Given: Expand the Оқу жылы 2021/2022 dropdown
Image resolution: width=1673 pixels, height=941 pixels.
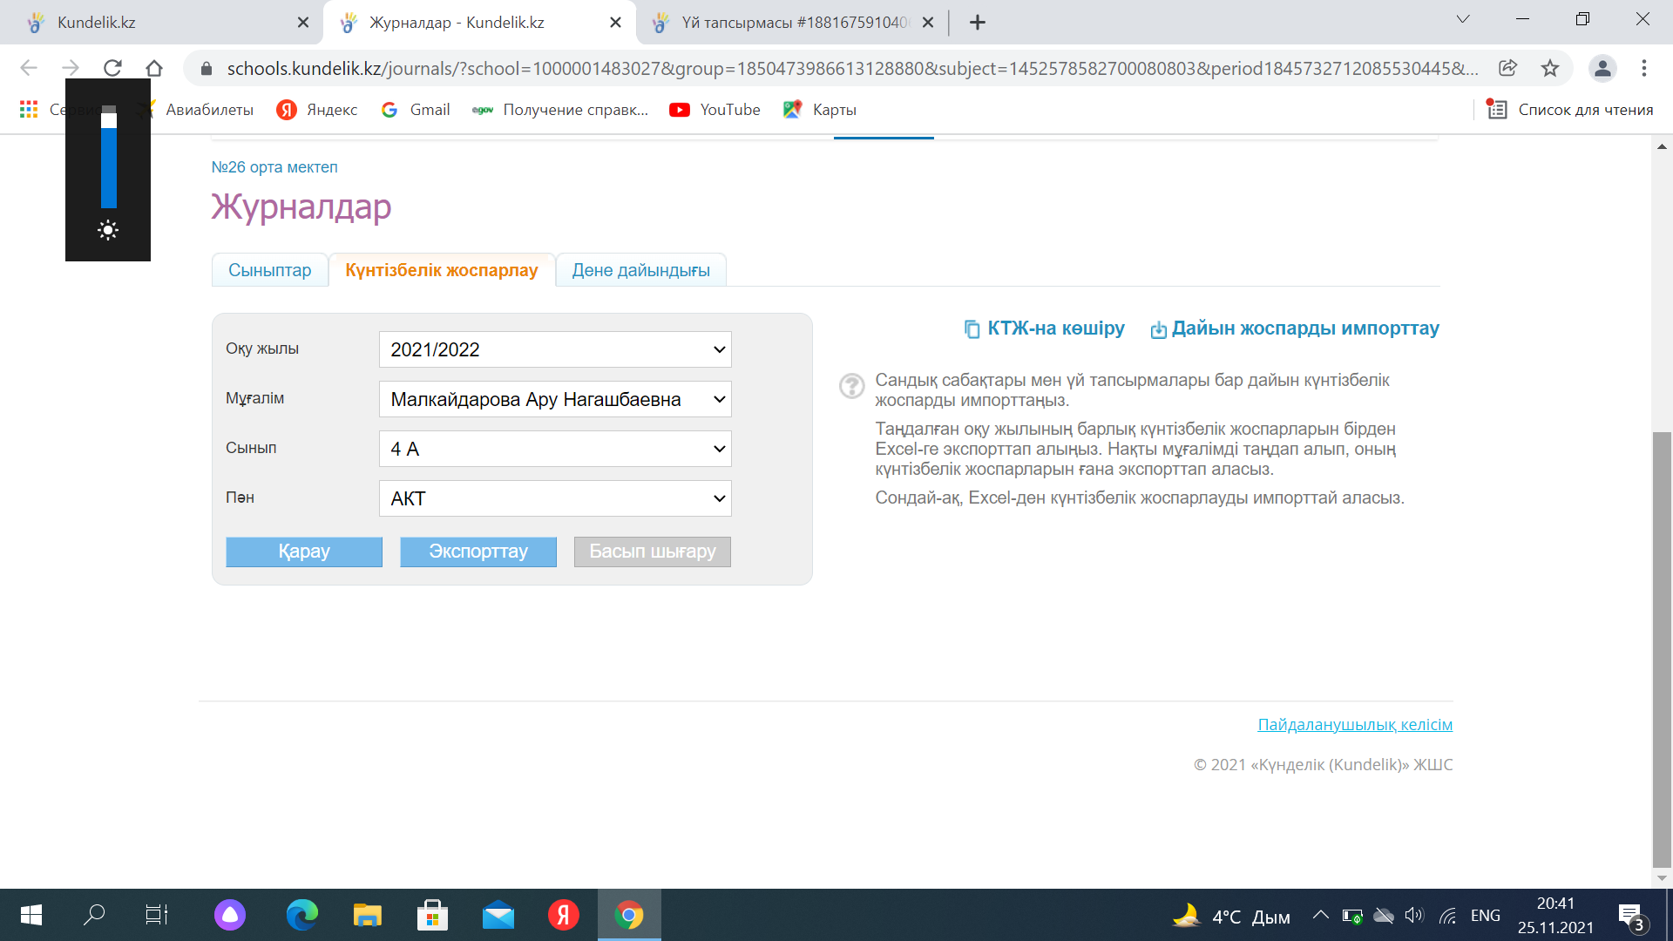Looking at the screenshot, I should point(555,349).
